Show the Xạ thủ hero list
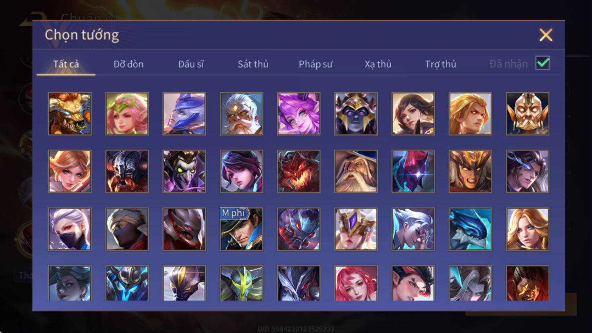Image resolution: width=592 pixels, height=333 pixels. (x=378, y=64)
